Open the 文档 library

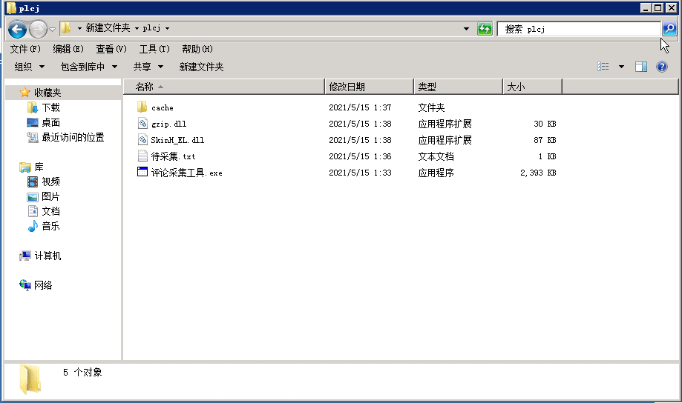pos(50,211)
